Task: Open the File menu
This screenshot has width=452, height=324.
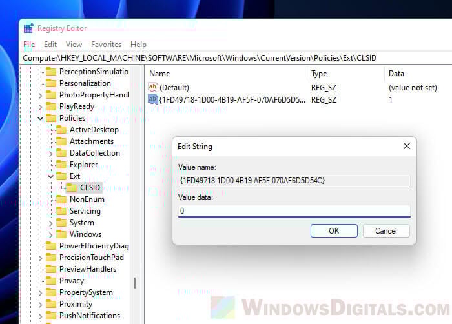Action: [x=29, y=45]
